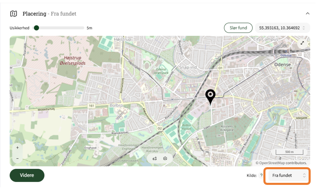
Task: Open the Fra fundet source dropdown
Action: tap(287, 175)
